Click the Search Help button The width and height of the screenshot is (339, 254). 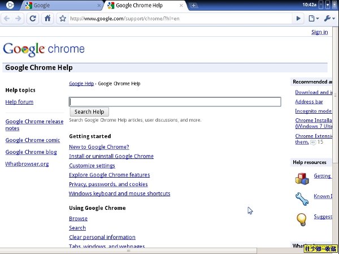pyautogui.click(x=89, y=112)
